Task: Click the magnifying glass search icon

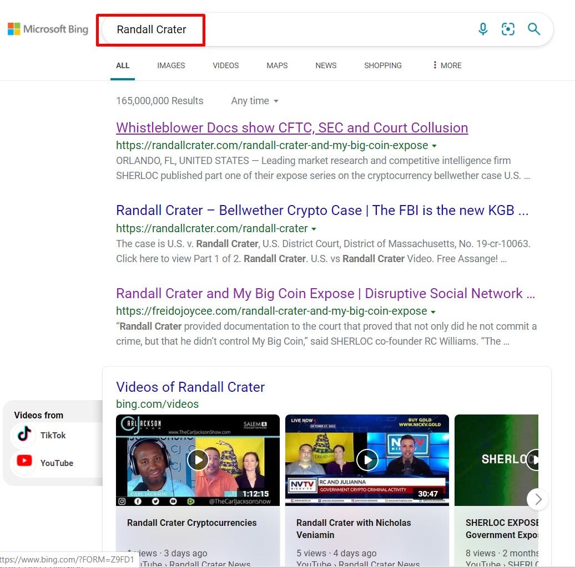Action: 534,29
